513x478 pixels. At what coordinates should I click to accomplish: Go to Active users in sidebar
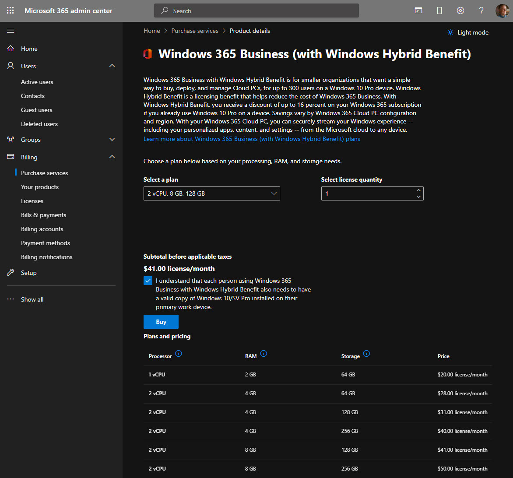point(37,82)
